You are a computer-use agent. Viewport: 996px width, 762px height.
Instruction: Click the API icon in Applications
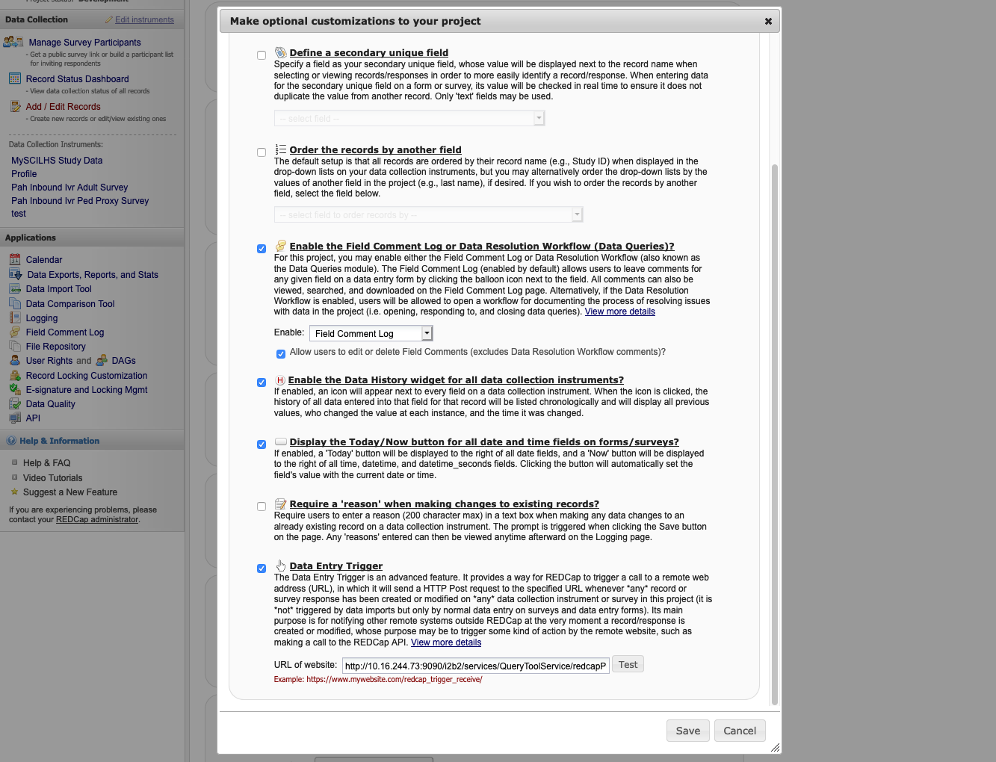pyautogui.click(x=15, y=418)
